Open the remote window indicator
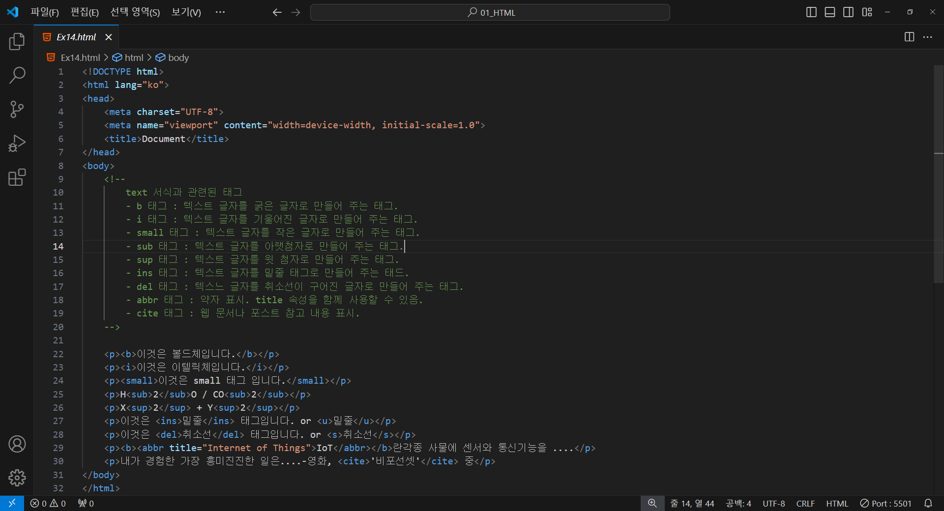Screen dimensions: 944x511 pyautogui.click(x=12, y=503)
